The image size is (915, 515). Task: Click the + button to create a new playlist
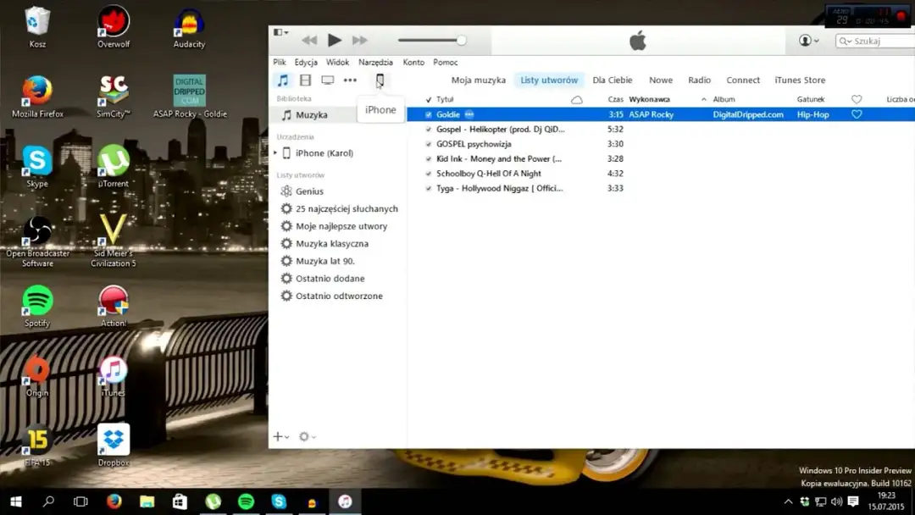point(277,436)
